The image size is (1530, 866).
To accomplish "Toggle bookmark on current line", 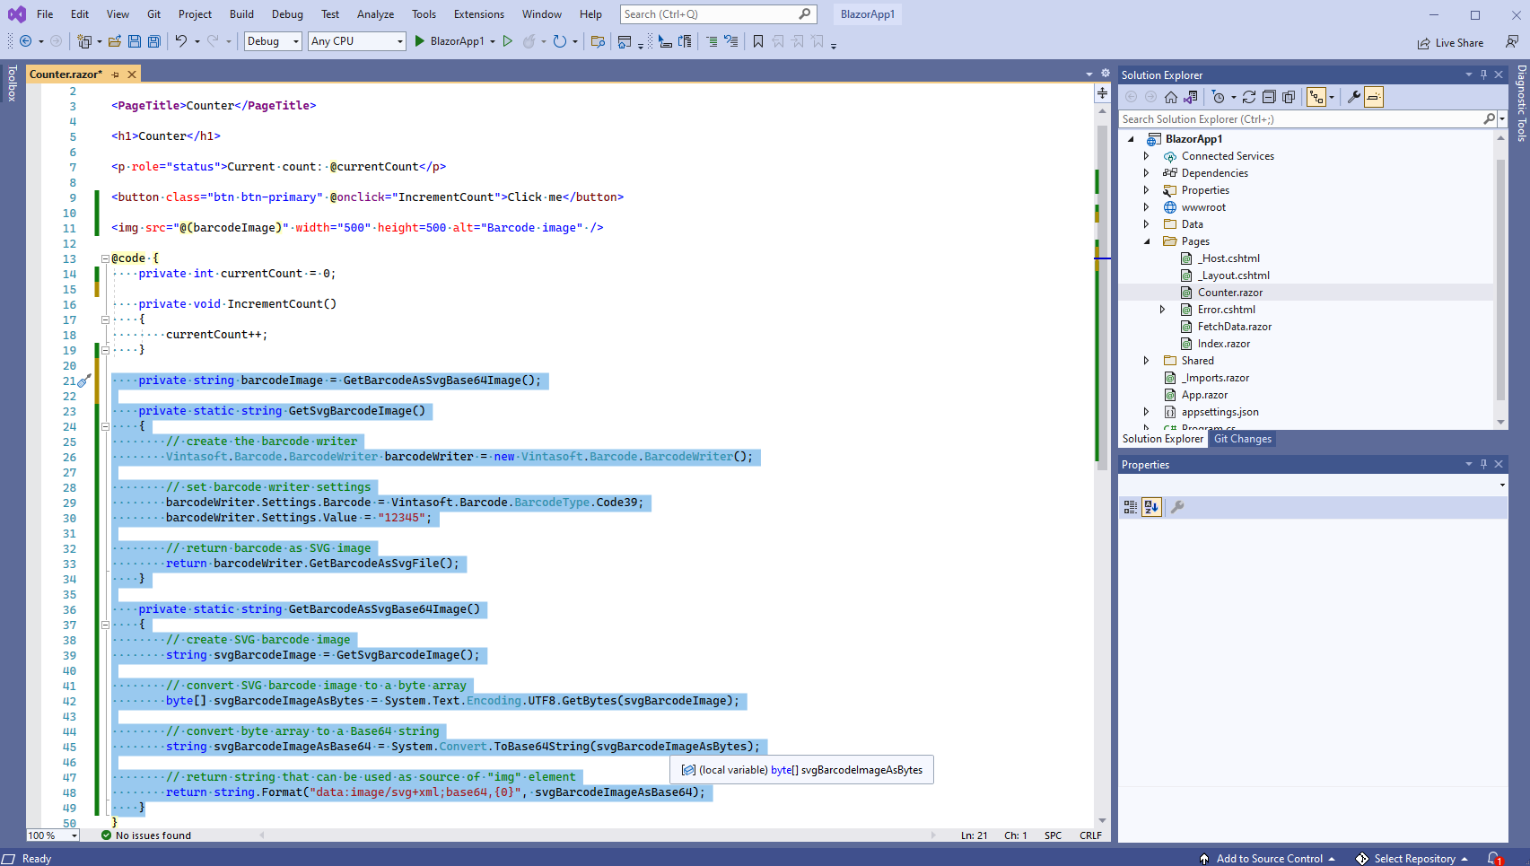I will [758, 41].
